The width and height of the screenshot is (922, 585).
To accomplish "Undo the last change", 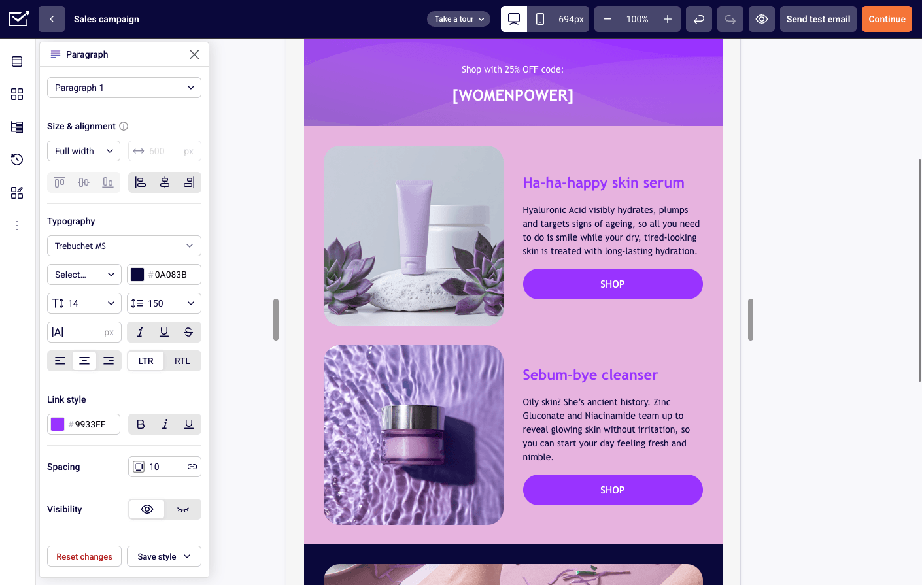I will (x=699, y=19).
